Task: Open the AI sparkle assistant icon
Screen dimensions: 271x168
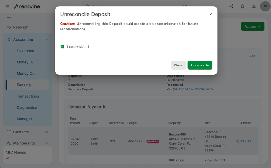Action: point(231,6)
